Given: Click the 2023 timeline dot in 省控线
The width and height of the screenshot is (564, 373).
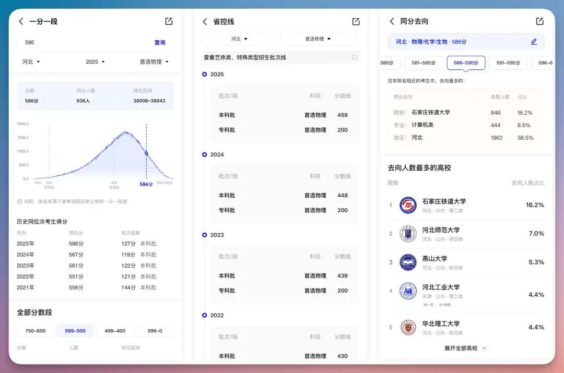Looking at the screenshot, I should tap(204, 235).
